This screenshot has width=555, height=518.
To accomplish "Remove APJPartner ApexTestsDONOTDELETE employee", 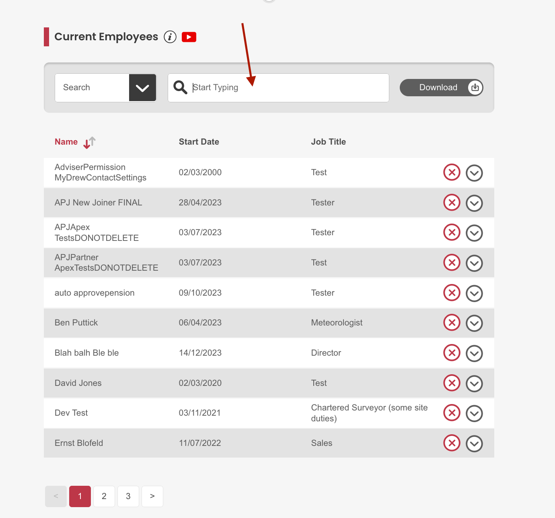I will pos(452,263).
